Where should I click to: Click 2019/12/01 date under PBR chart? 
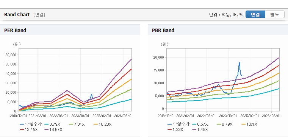click(x=166, y=116)
